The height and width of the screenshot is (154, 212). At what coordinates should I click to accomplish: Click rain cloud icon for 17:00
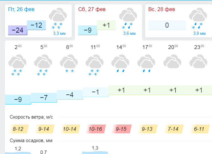tap(146, 64)
